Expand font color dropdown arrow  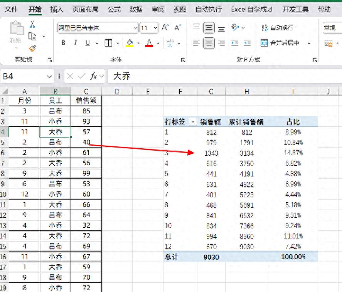pyautogui.click(x=158, y=43)
